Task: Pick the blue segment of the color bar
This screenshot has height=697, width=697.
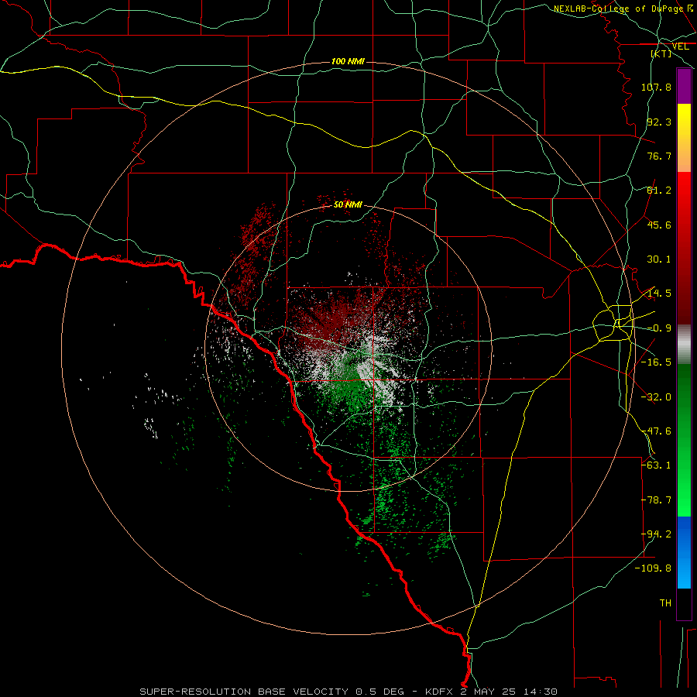Action: tap(684, 552)
